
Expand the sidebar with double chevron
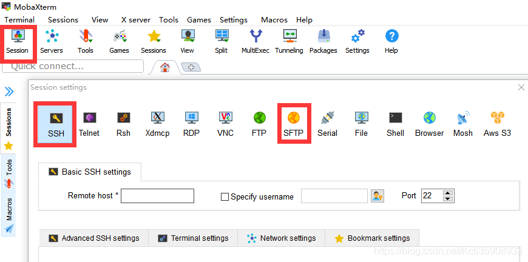pyautogui.click(x=9, y=91)
